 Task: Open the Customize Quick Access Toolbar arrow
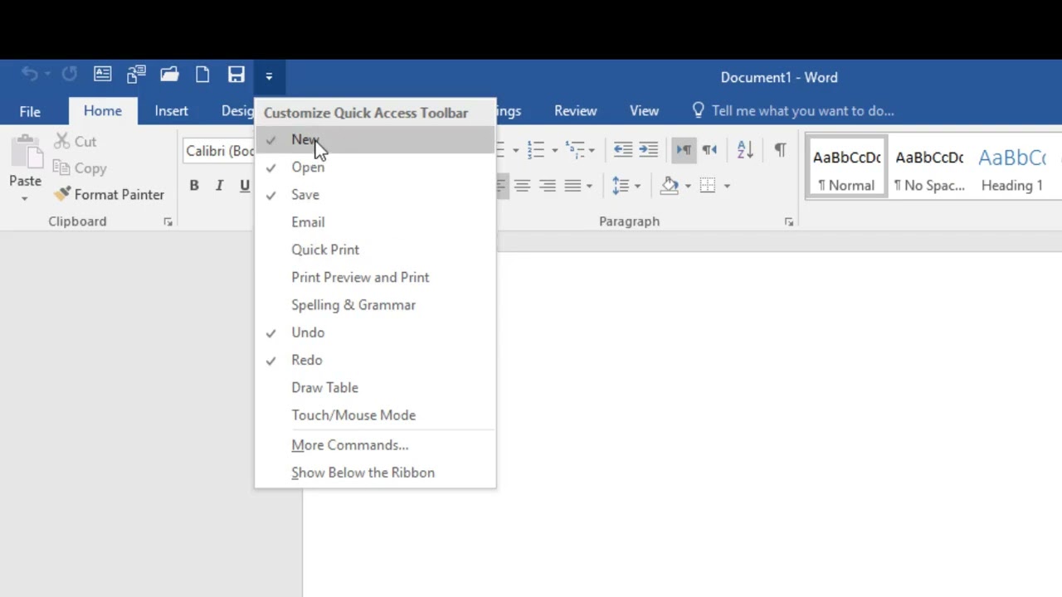click(269, 75)
